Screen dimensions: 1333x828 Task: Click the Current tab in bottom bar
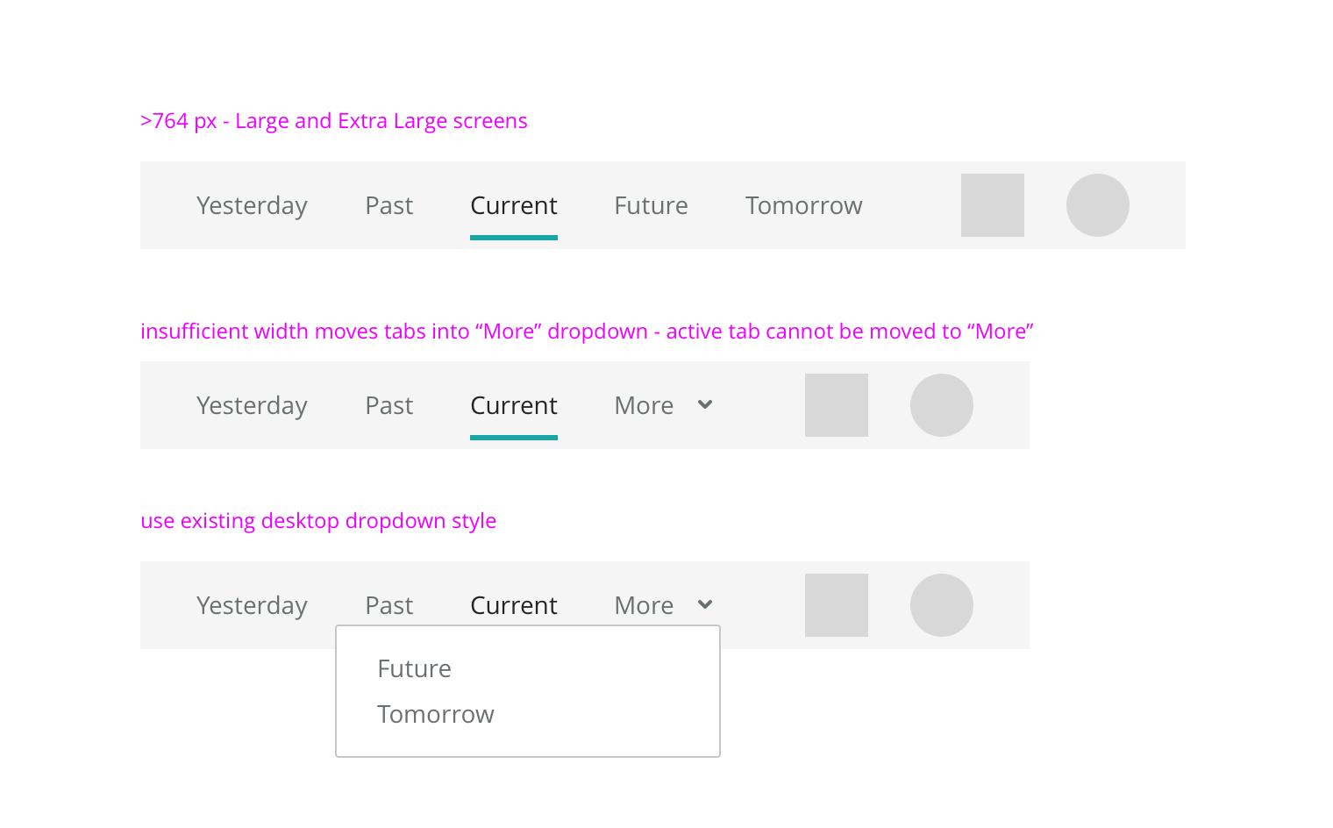point(514,605)
